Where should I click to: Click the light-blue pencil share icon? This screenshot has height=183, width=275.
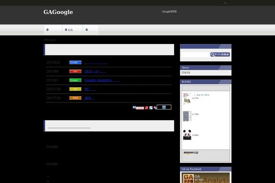coord(151,108)
